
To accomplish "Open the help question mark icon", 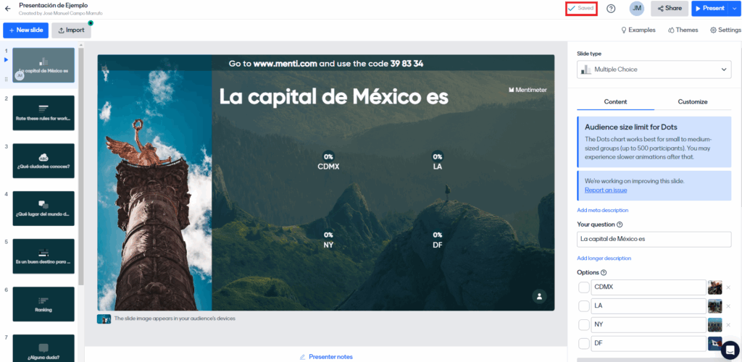I will point(611,9).
